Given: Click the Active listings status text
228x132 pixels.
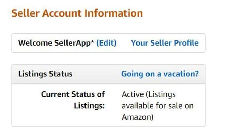Looking at the screenshot, I should pyautogui.click(x=158, y=106).
